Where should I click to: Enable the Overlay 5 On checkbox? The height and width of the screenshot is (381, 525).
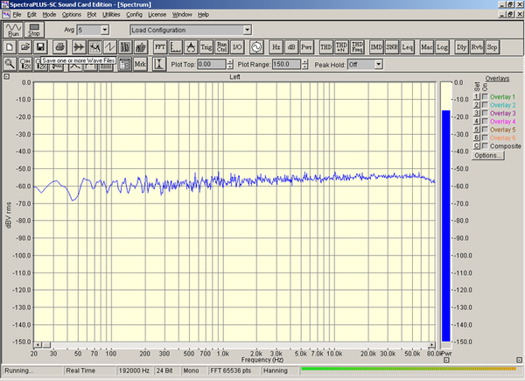[485, 130]
